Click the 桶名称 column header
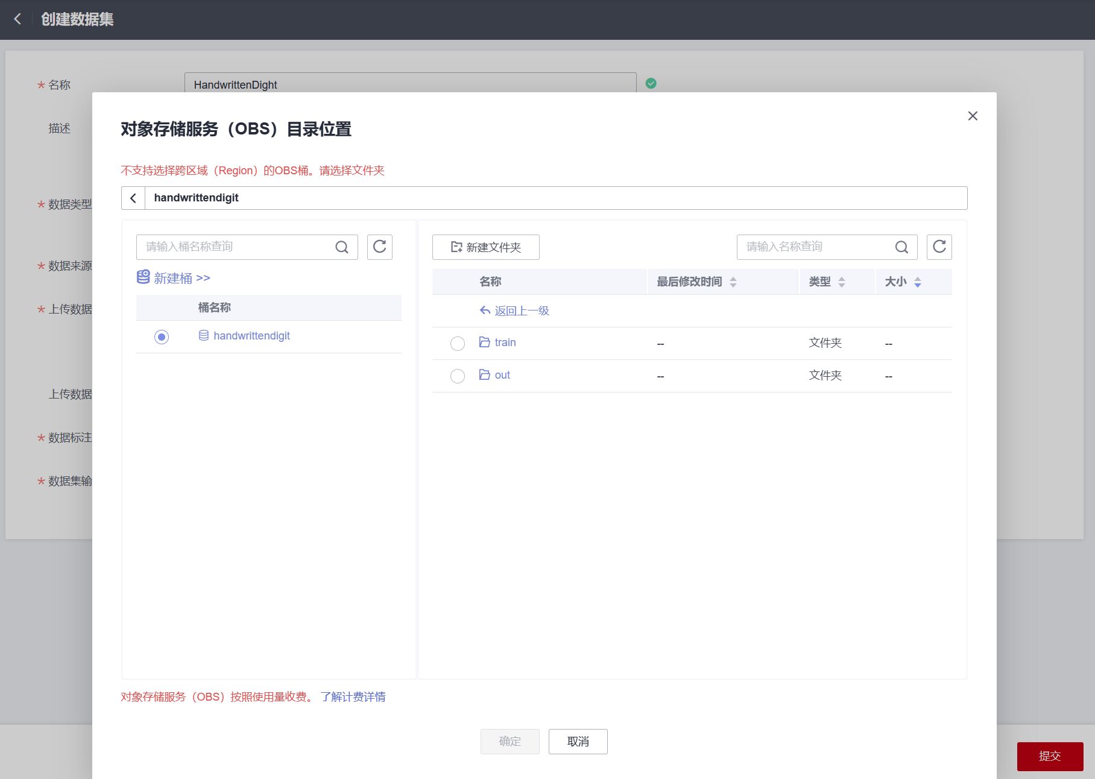Viewport: 1095px width, 779px height. coord(215,307)
